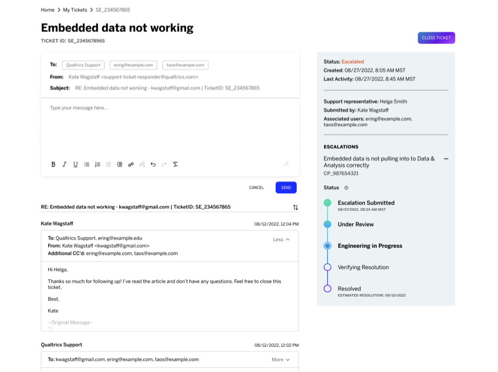Viewport: 498px width, 372px height.
Task: Click the Close Ticket button
Action: 436,38
